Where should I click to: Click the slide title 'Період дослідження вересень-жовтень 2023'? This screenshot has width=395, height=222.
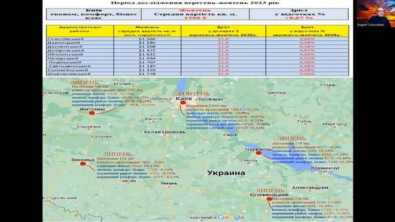tap(195, 3)
